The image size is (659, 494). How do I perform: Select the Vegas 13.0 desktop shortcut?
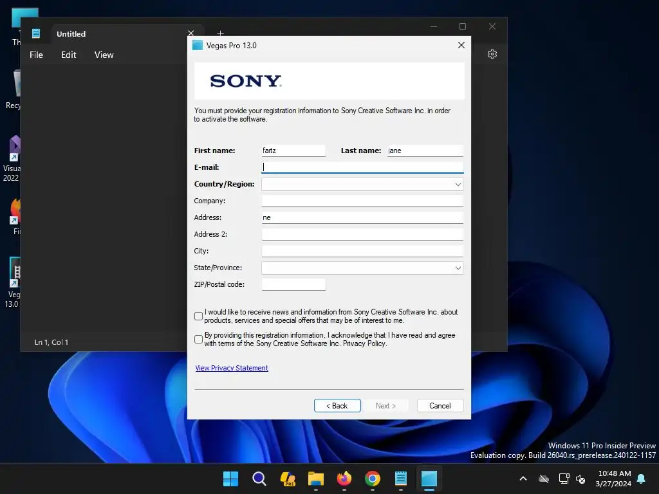click(13, 282)
